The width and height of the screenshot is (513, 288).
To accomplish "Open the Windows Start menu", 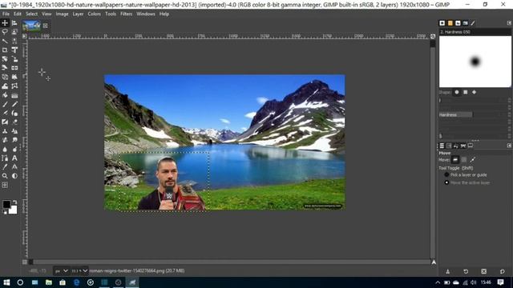I will pos(6,282).
